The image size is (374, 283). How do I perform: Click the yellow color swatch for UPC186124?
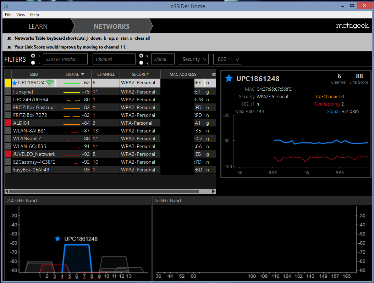(8, 83)
